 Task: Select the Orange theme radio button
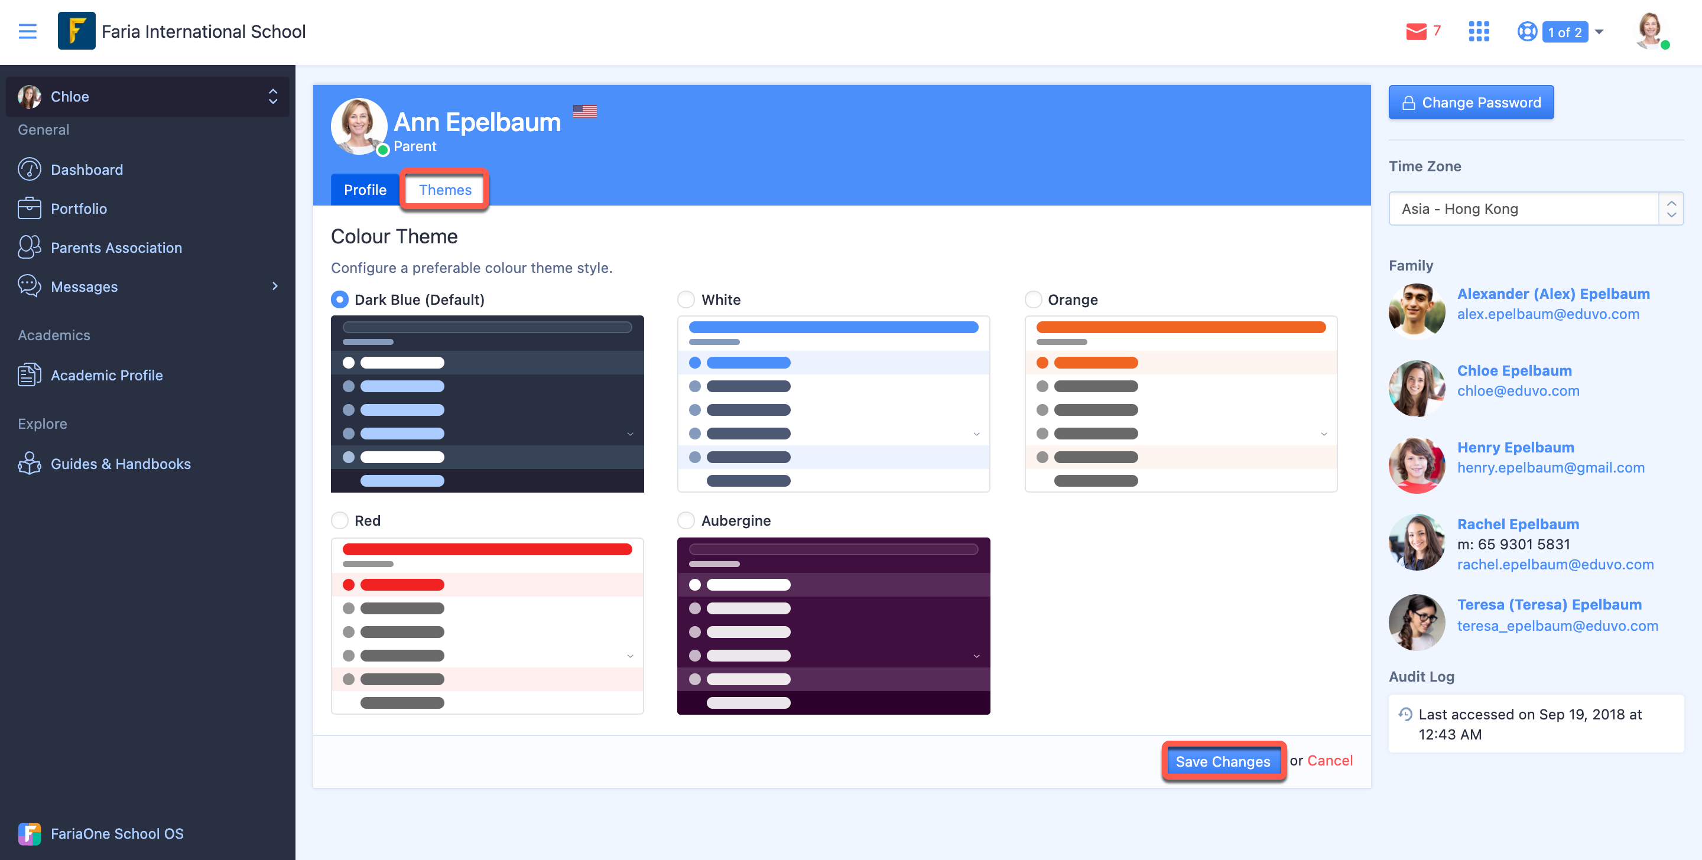1034,299
